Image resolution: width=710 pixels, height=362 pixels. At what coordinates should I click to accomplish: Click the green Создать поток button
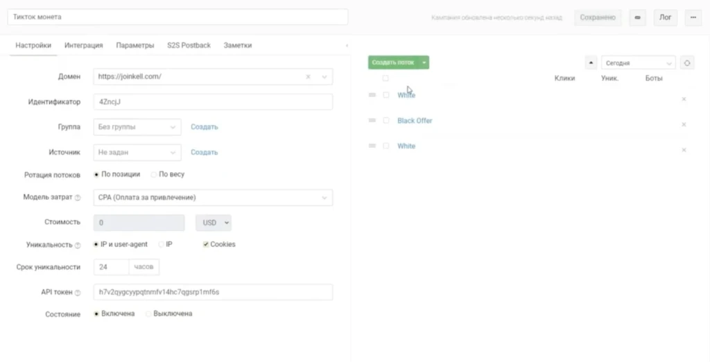click(x=394, y=62)
